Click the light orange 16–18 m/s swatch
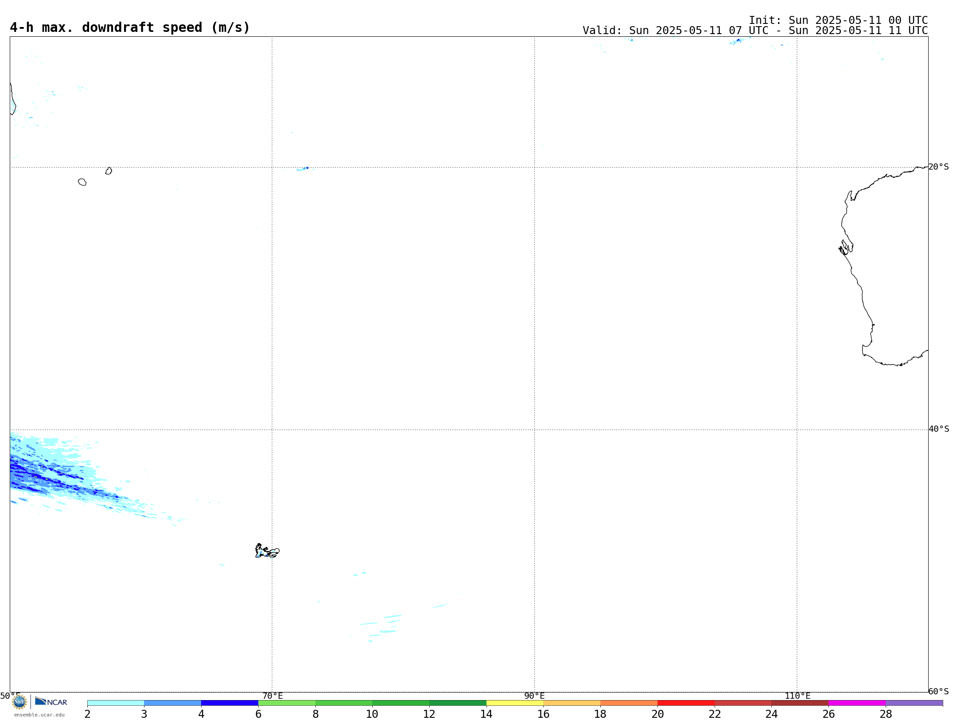 click(572, 703)
